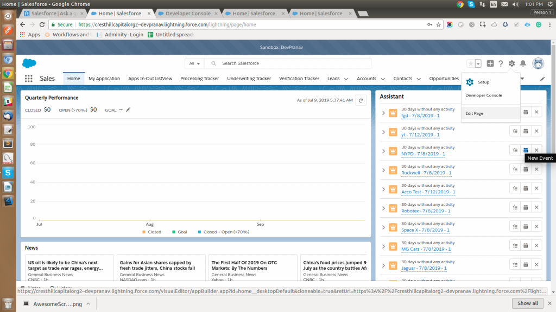Dismiss the Rockwell assistant item
This screenshot has width=556, height=312.
(536, 169)
